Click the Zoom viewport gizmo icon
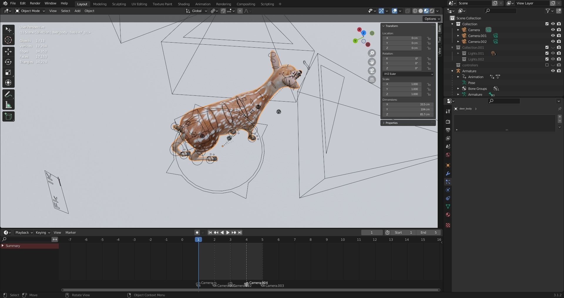Image resolution: width=564 pixels, height=298 pixels. point(372,53)
